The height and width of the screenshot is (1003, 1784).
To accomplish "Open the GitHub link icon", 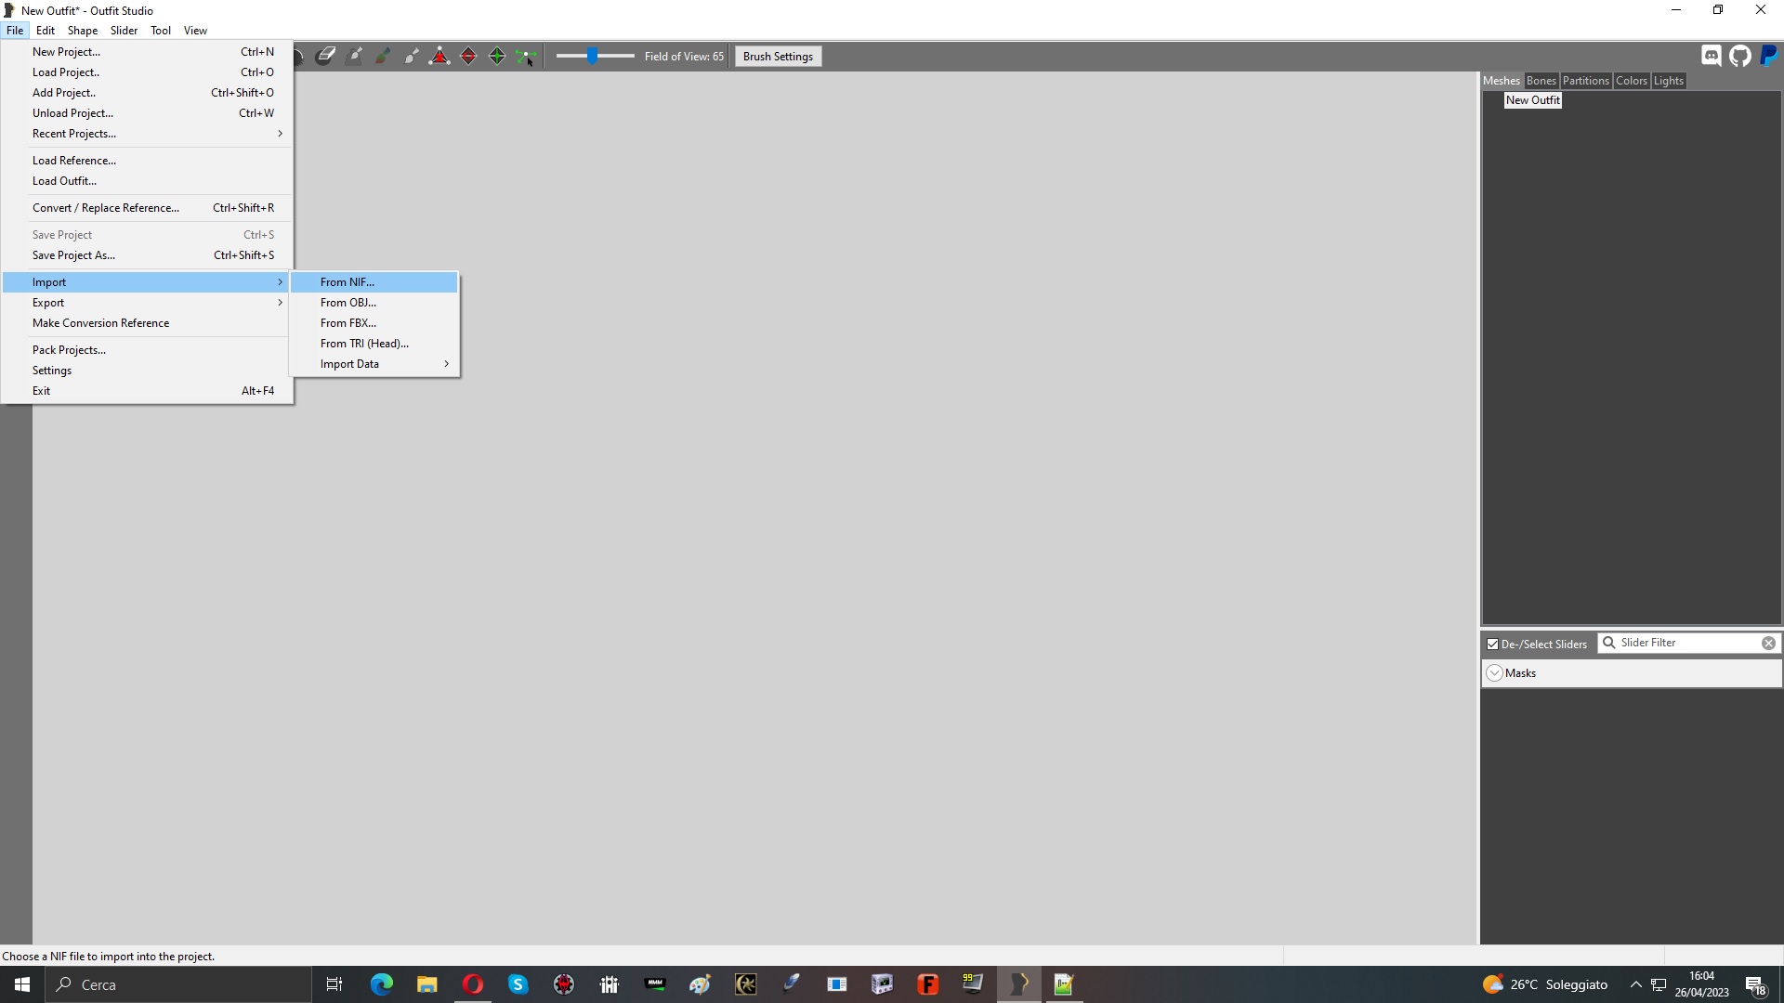I will pos(1740,56).
